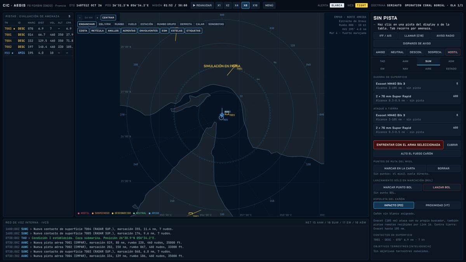
Task: Click ENFRENTAR CON EL ARMA SELECCIONADA
Action: coord(409,145)
